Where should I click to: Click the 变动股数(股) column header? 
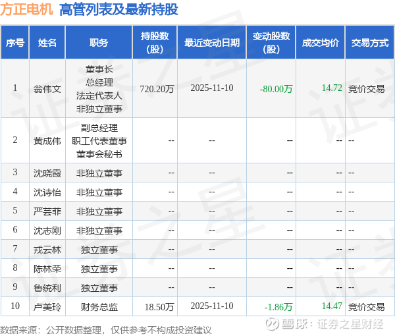point(271,43)
